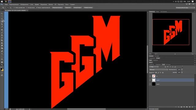Select the Blur tool

(x=2, y=46)
